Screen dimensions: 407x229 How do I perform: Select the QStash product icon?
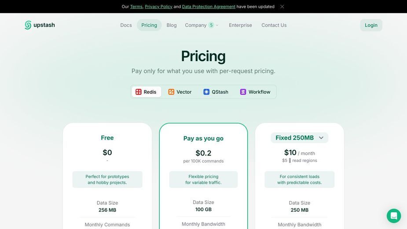click(206, 92)
